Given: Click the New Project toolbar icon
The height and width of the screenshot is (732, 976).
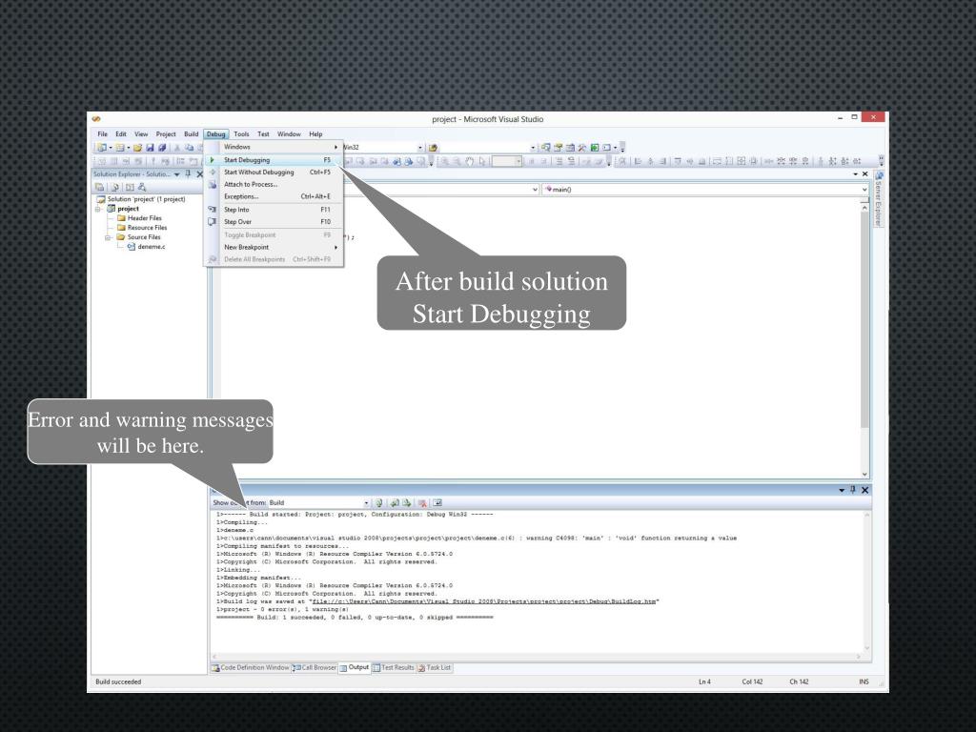Looking at the screenshot, I should pos(101,148).
